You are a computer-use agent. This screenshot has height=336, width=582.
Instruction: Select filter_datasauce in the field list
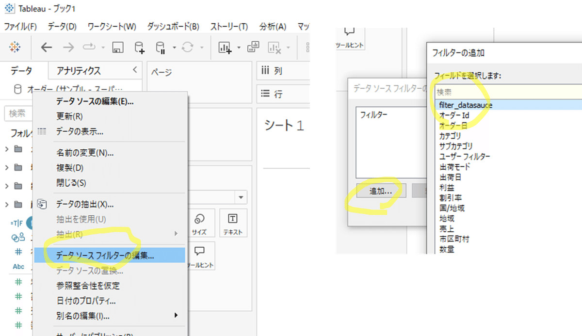508,105
